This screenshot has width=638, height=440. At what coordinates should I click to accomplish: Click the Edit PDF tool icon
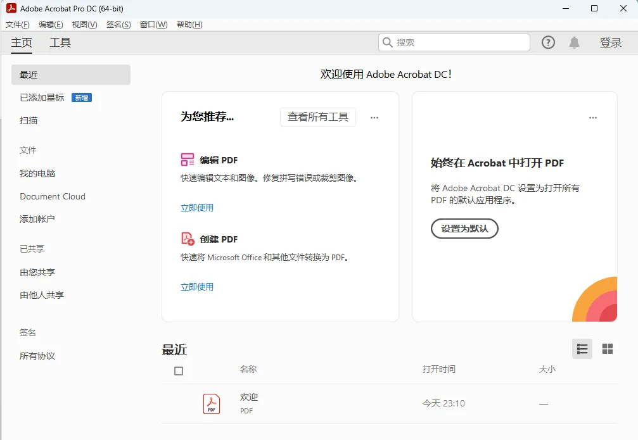pyautogui.click(x=188, y=160)
